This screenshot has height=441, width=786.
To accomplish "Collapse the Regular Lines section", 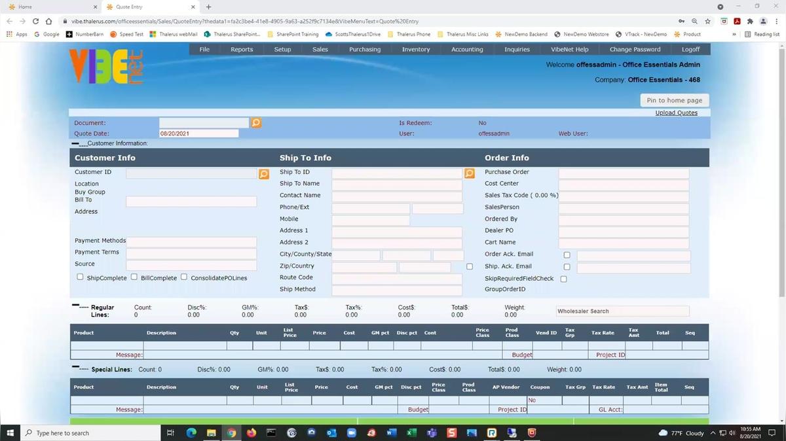I will pyautogui.click(x=76, y=306).
